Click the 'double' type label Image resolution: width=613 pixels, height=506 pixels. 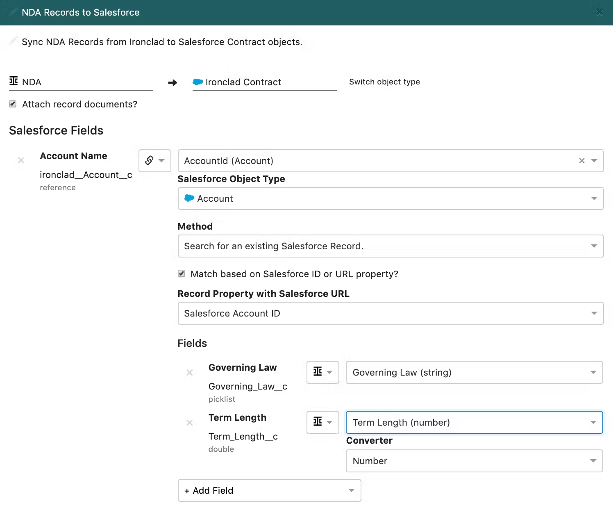pos(221,449)
